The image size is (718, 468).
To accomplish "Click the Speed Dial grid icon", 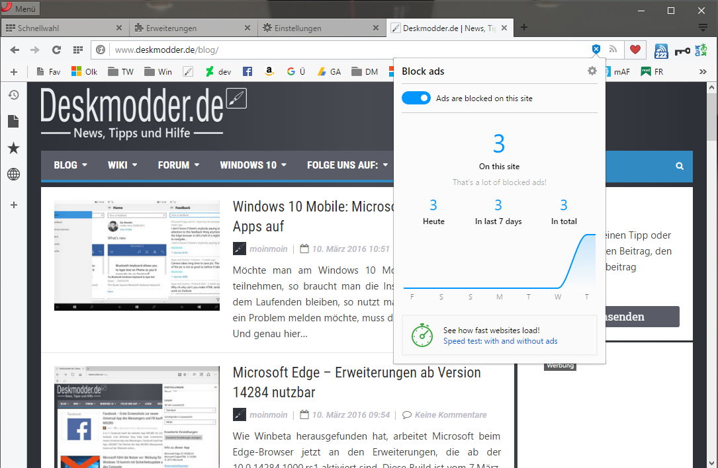I will point(77,50).
